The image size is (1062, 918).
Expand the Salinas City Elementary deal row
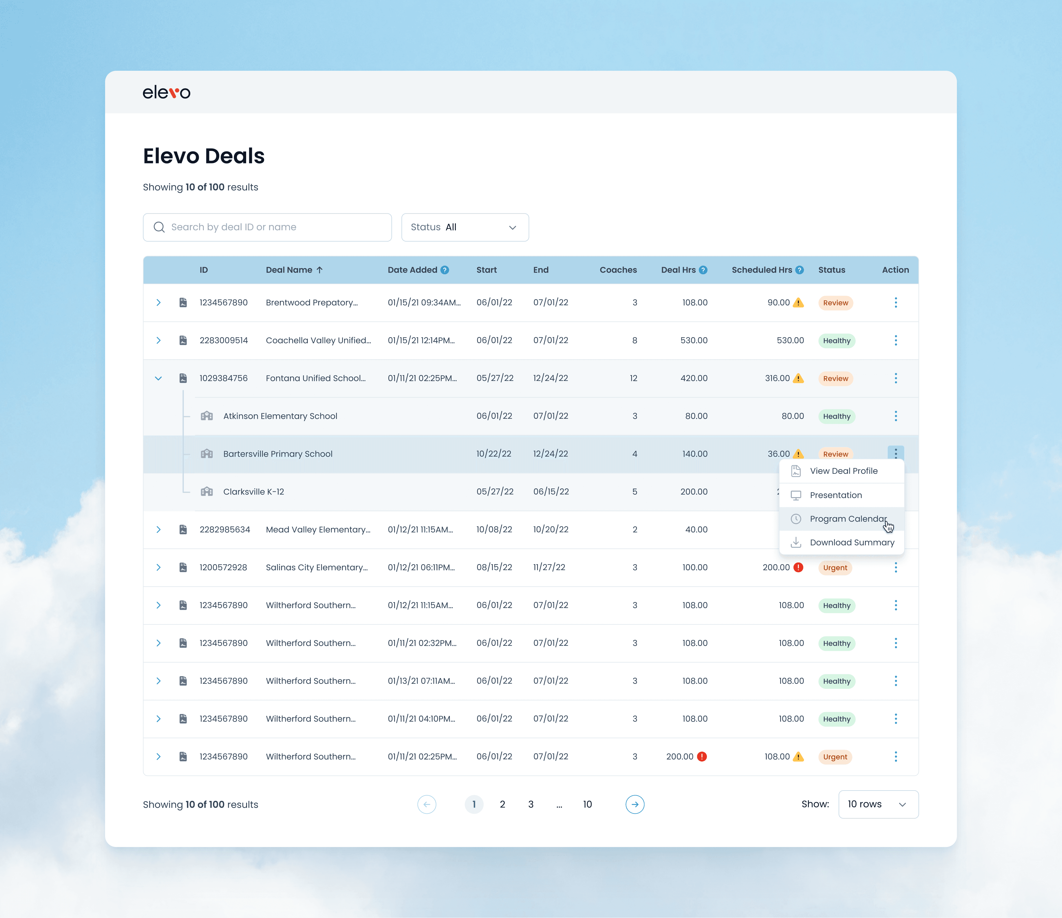(158, 567)
